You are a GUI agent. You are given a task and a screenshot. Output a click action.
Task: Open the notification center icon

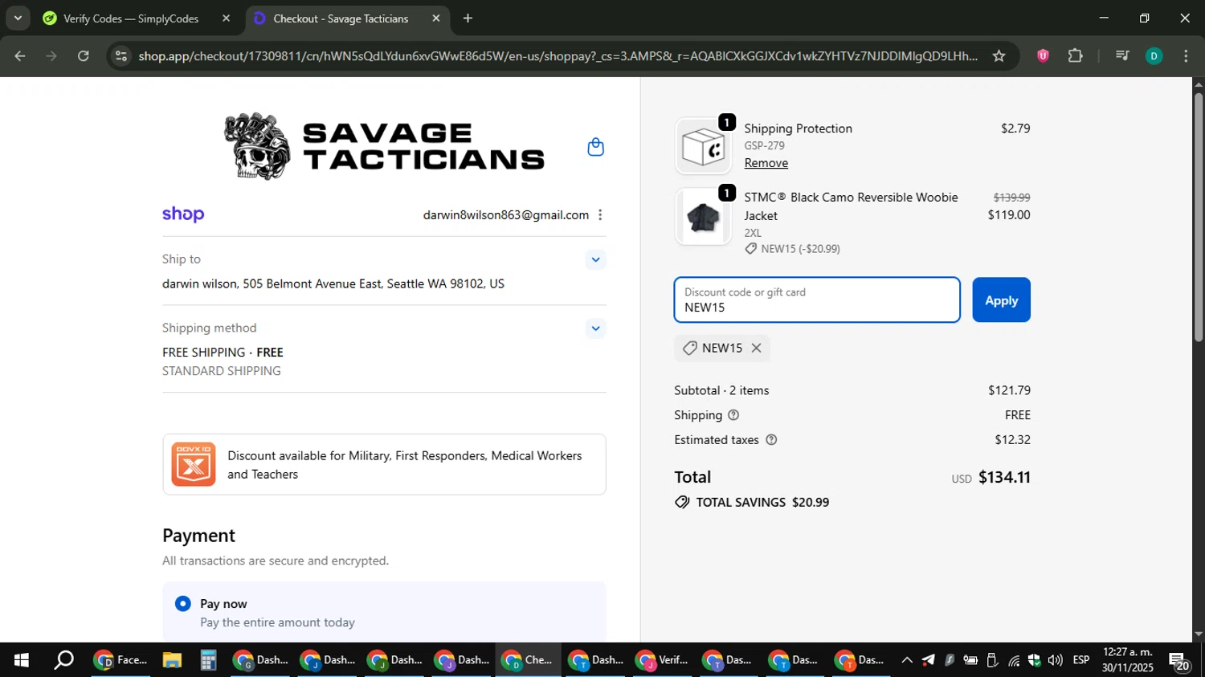tap(1179, 662)
